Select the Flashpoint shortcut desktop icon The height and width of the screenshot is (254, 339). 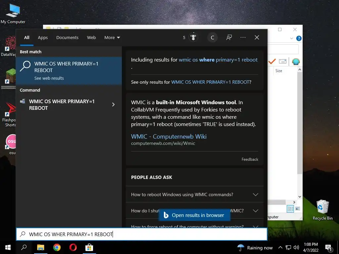point(8,115)
